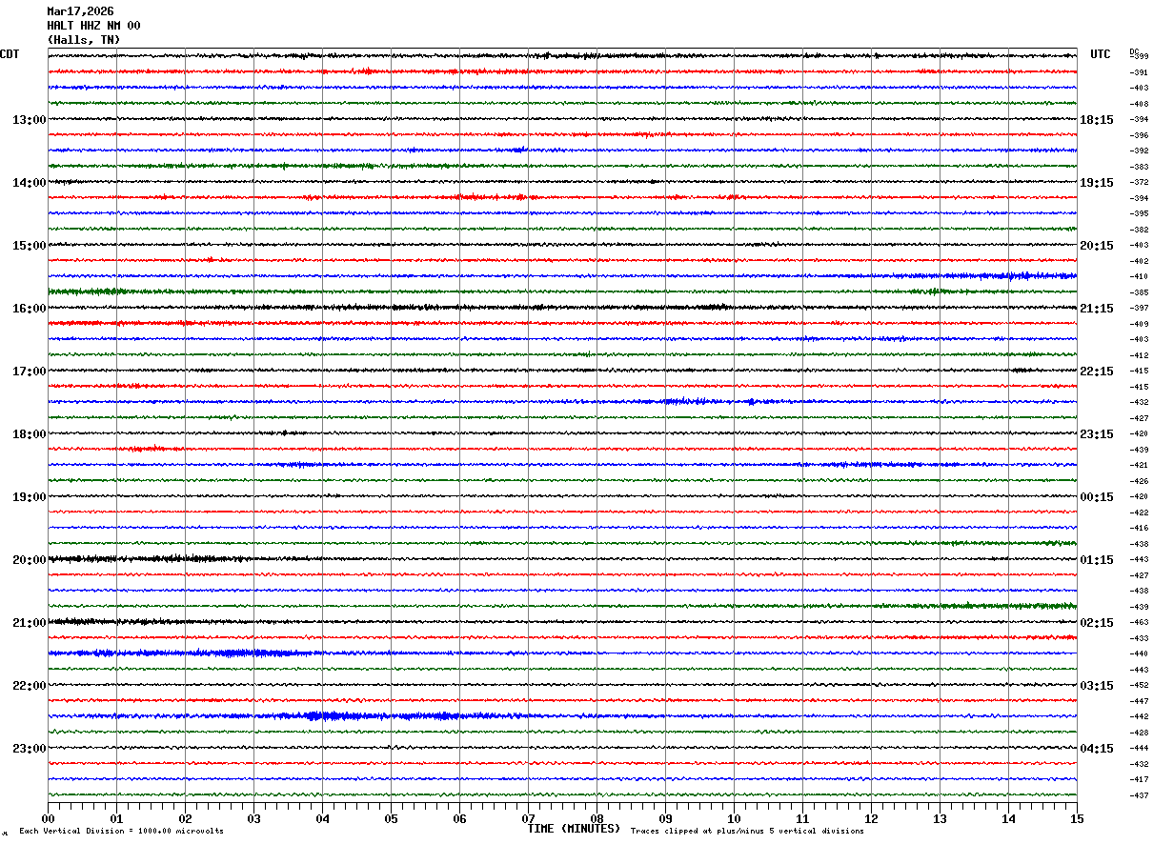The height and width of the screenshot is (844, 1153).
Task: Click the '19:15' UTC time label
Action: (x=1097, y=183)
